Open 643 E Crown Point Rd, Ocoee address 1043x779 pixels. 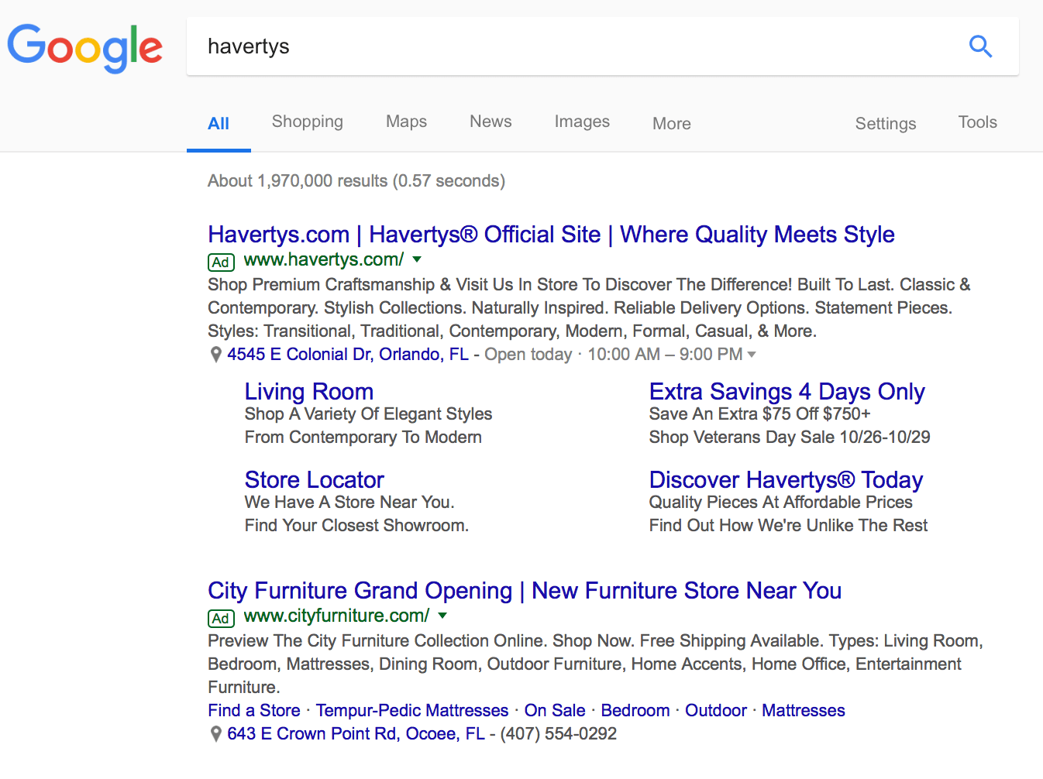(356, 734)
